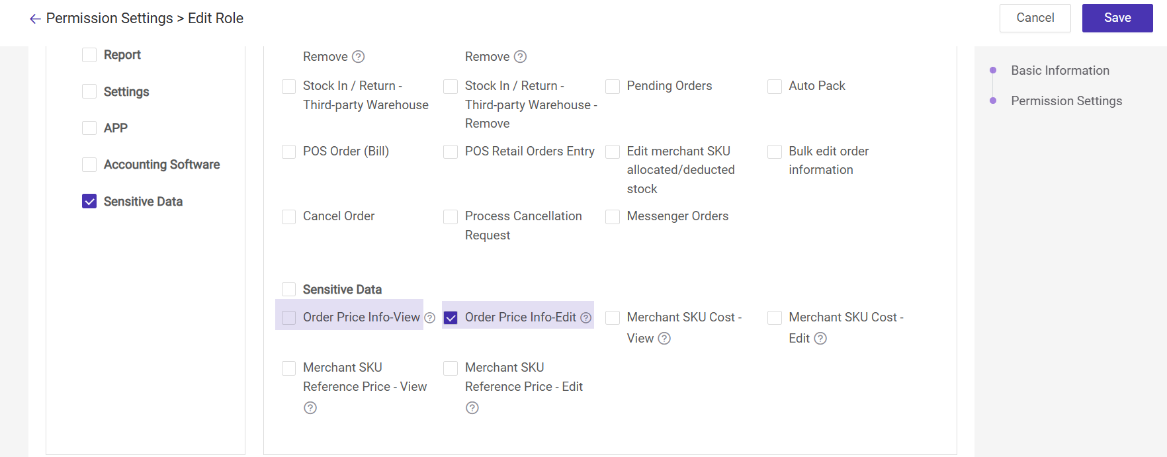Click help icon under Merchant SKU Reference Price - Edit
This screenshot has height=457, width=1167.
(x=472, y=408)
